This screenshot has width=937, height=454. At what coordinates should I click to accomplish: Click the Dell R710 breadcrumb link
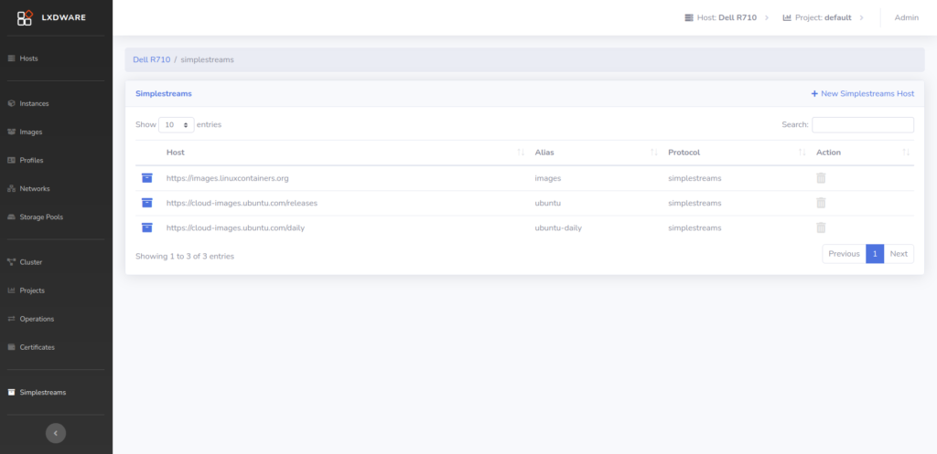151,59
